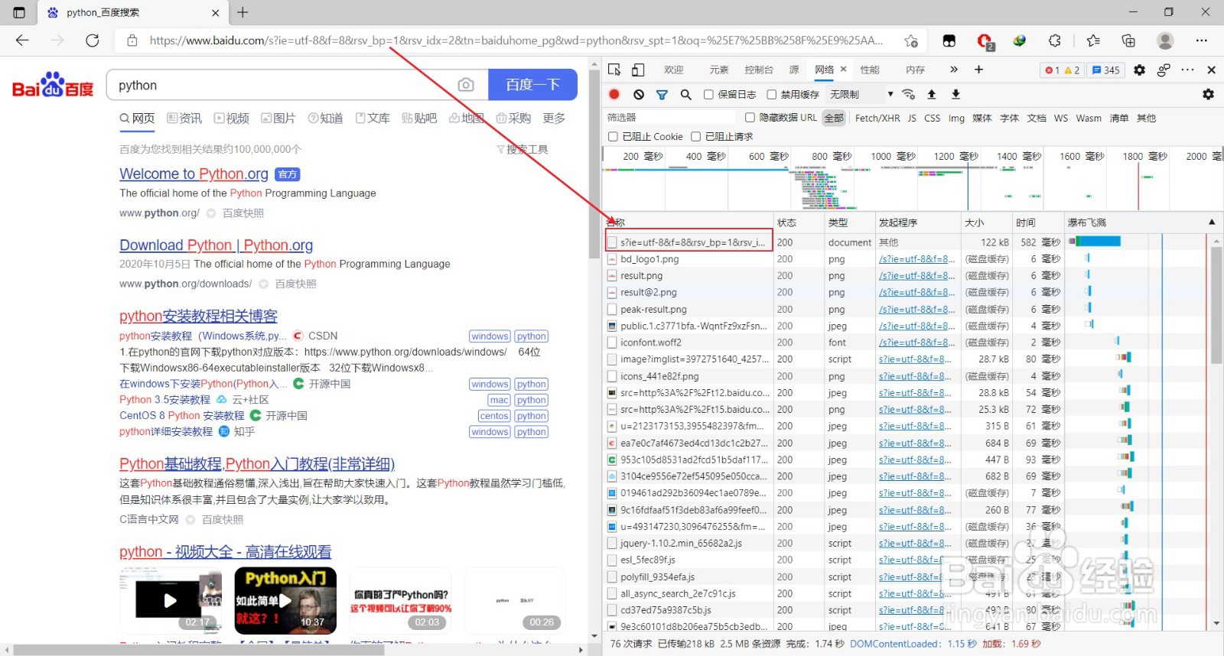Switch to the 元素 DevTools tab

(x=718, y=70)
